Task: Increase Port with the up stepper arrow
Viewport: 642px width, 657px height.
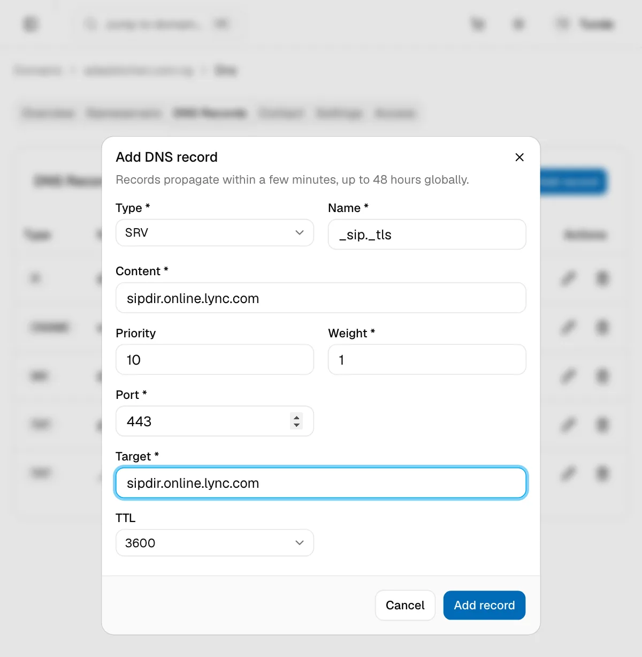Action: tap(296, 417)
